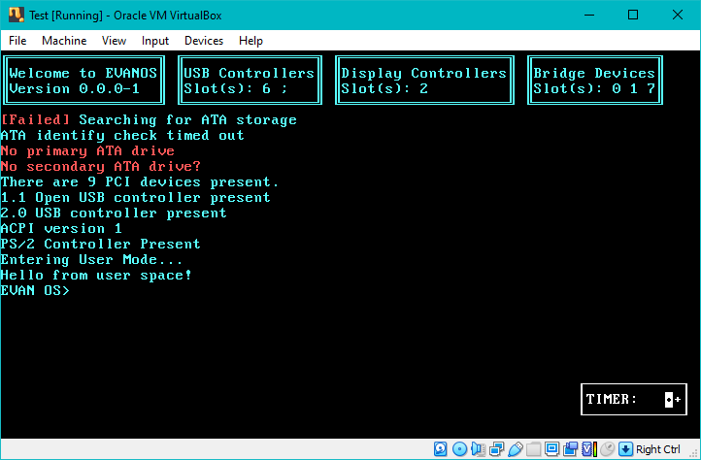Viewport: 701px width, 460px height.
Task: Click the hard disk activity status icon
Action: pos(441,448)
